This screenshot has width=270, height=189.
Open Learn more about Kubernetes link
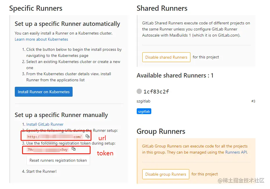41,39
